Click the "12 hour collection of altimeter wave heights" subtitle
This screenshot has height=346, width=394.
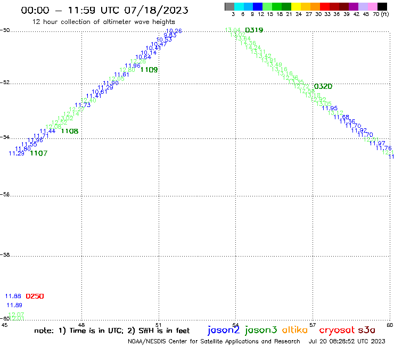(x=103, y=22)
